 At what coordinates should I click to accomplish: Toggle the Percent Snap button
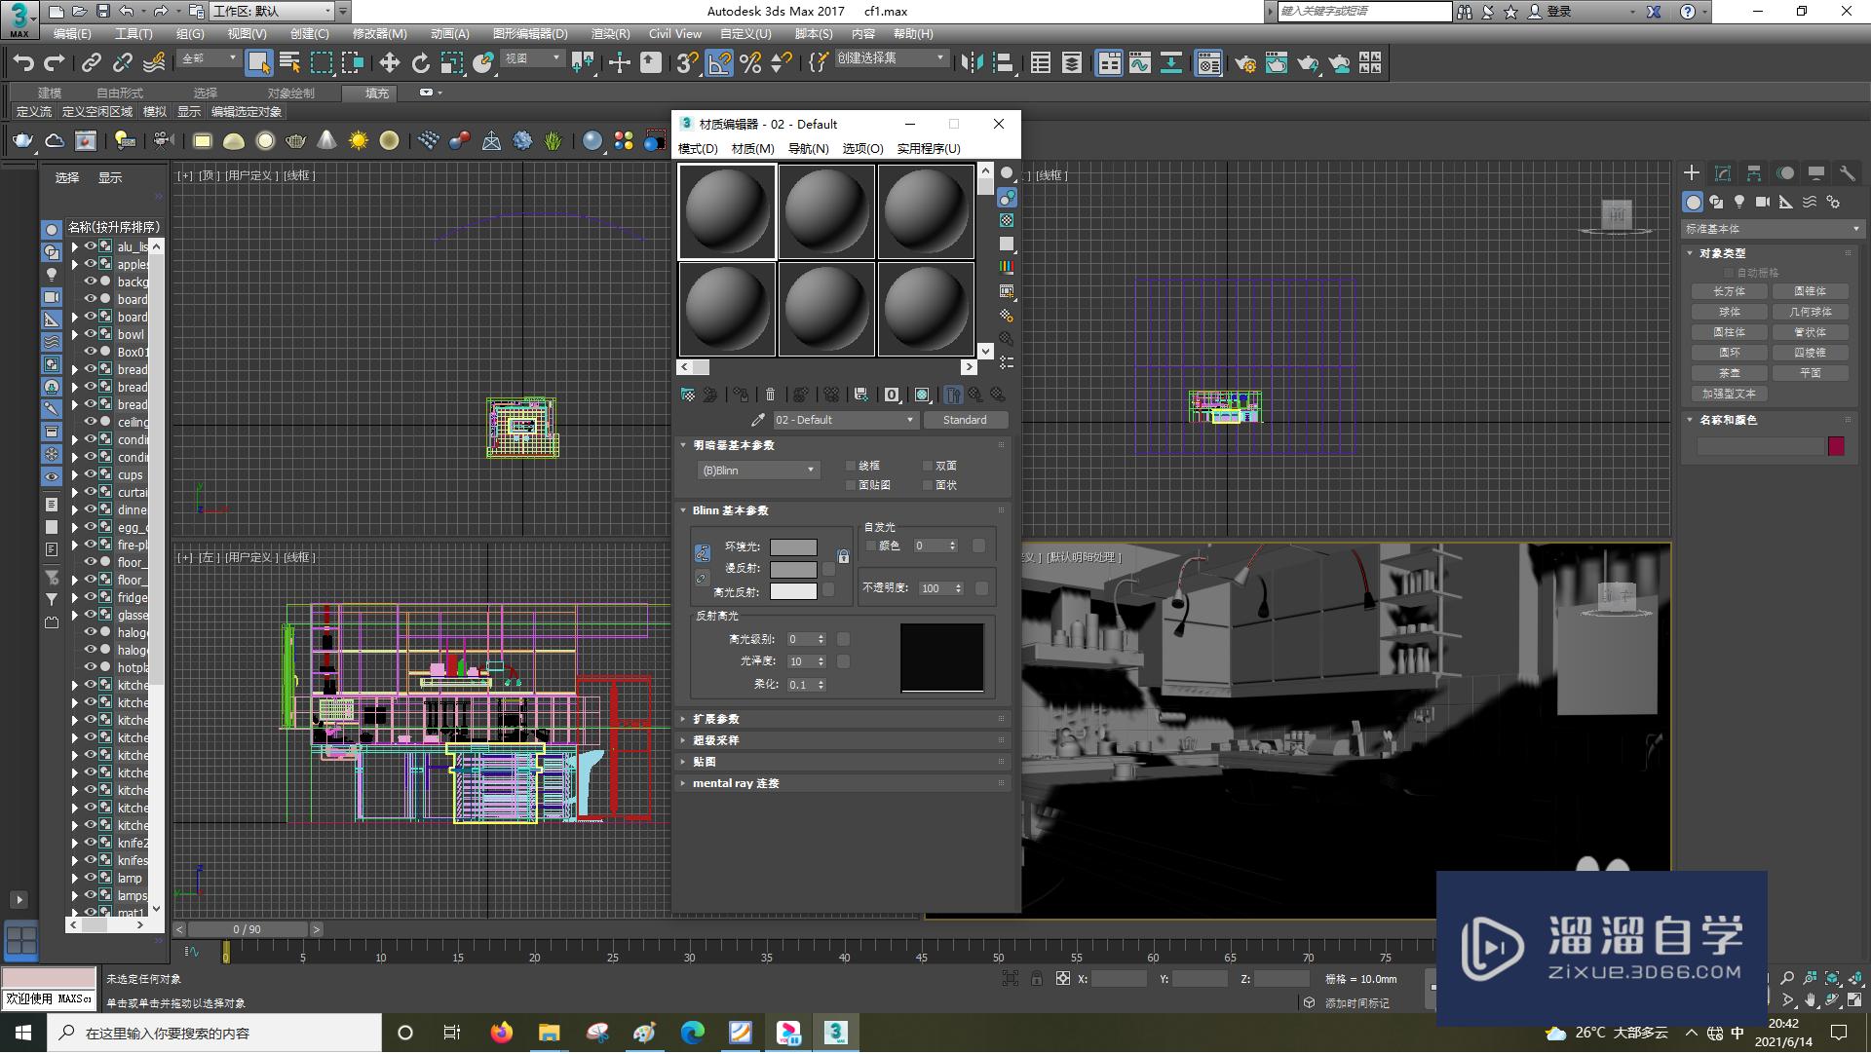point(750,63)
